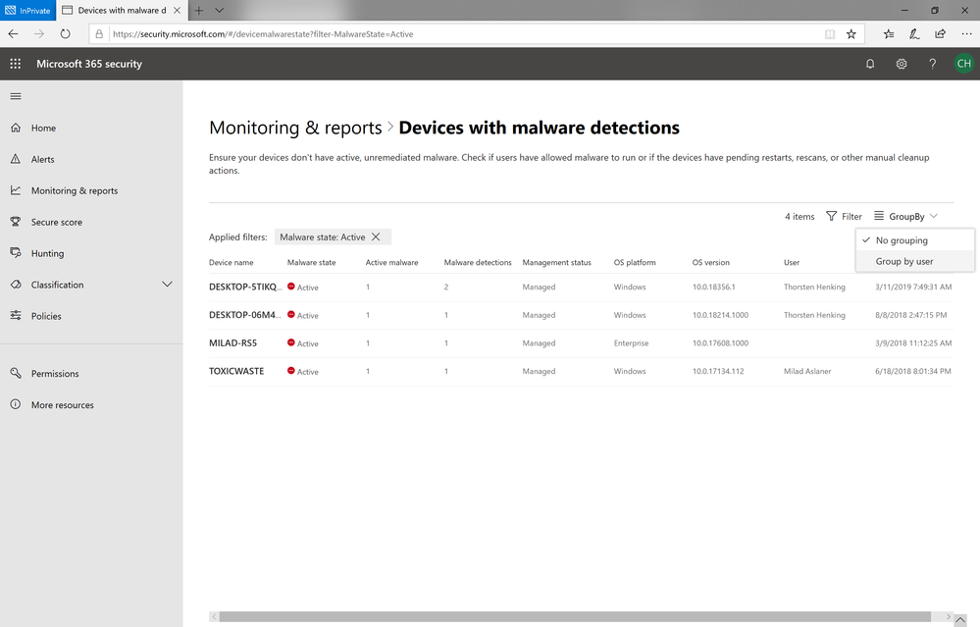
Task: Close the Devices with malware tab
Action: point(178,10)
